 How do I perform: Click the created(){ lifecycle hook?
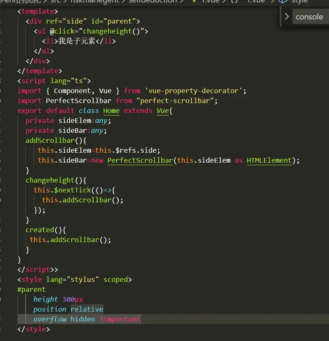tap(46, 230)
